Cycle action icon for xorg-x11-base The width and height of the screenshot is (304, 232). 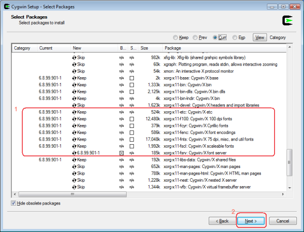pos(74,78)
